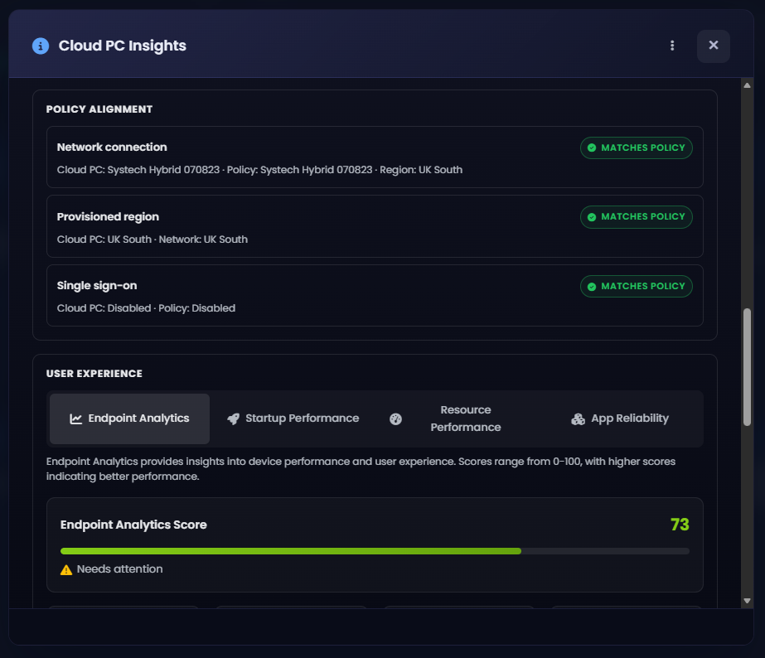This screenshot has height=658, width=765.
Task: Click the cubes icon on App Reliability tab
Action: point(579,419)
